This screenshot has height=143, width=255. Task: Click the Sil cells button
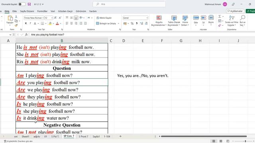204,21
